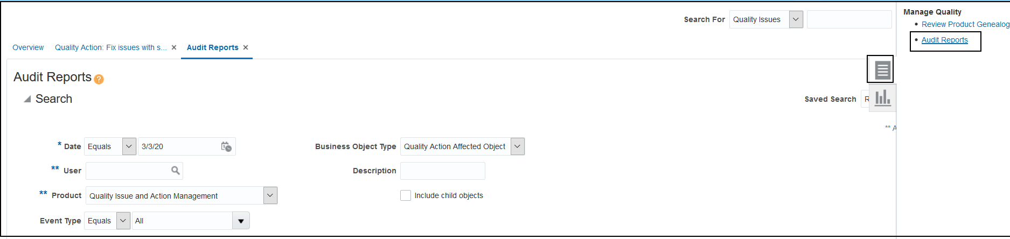The image size is (1010, 239).
Task: Click the Description text field
Action: [442, 171]
